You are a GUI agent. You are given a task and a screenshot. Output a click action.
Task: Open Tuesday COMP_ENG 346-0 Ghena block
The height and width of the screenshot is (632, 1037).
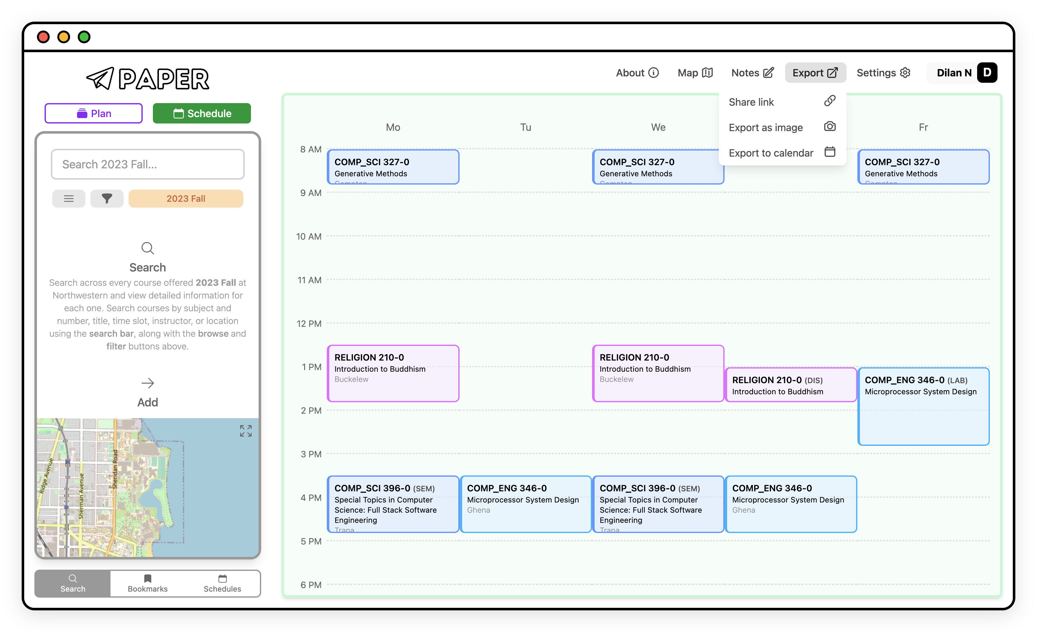pyautogui.click(x=526, y=504)
